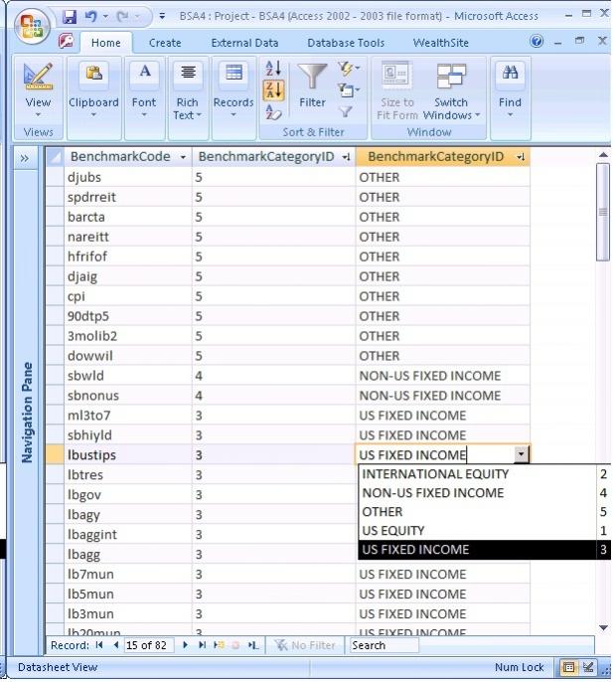Click the Filter funnel button
The image size is (613, 682).
coord(312,85)
